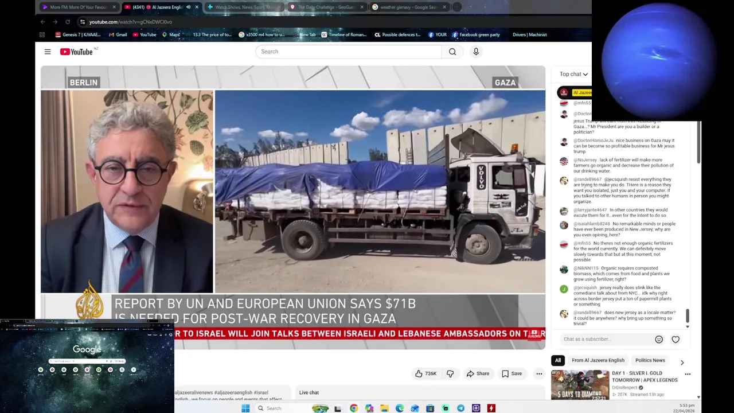Go to YouTube home via the logo
The width and height of the screenshot is (734, 413).
click(76, 52)
